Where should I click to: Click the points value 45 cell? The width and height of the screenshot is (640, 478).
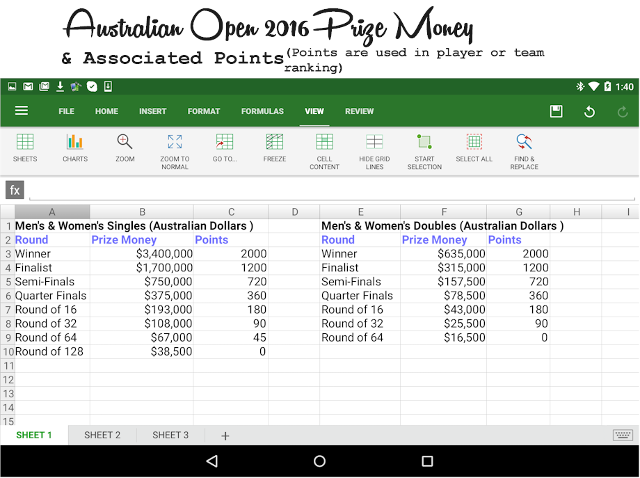click(x=231, y=337)
